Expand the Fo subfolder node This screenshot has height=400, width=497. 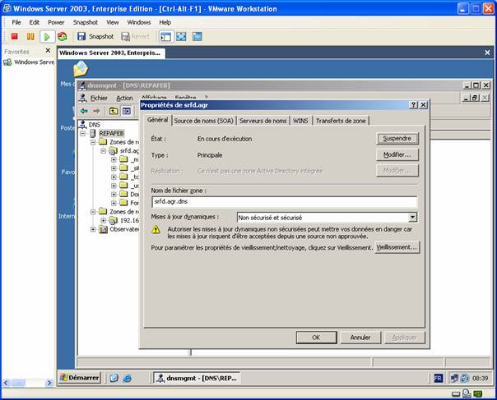click(x=114, y=203)
